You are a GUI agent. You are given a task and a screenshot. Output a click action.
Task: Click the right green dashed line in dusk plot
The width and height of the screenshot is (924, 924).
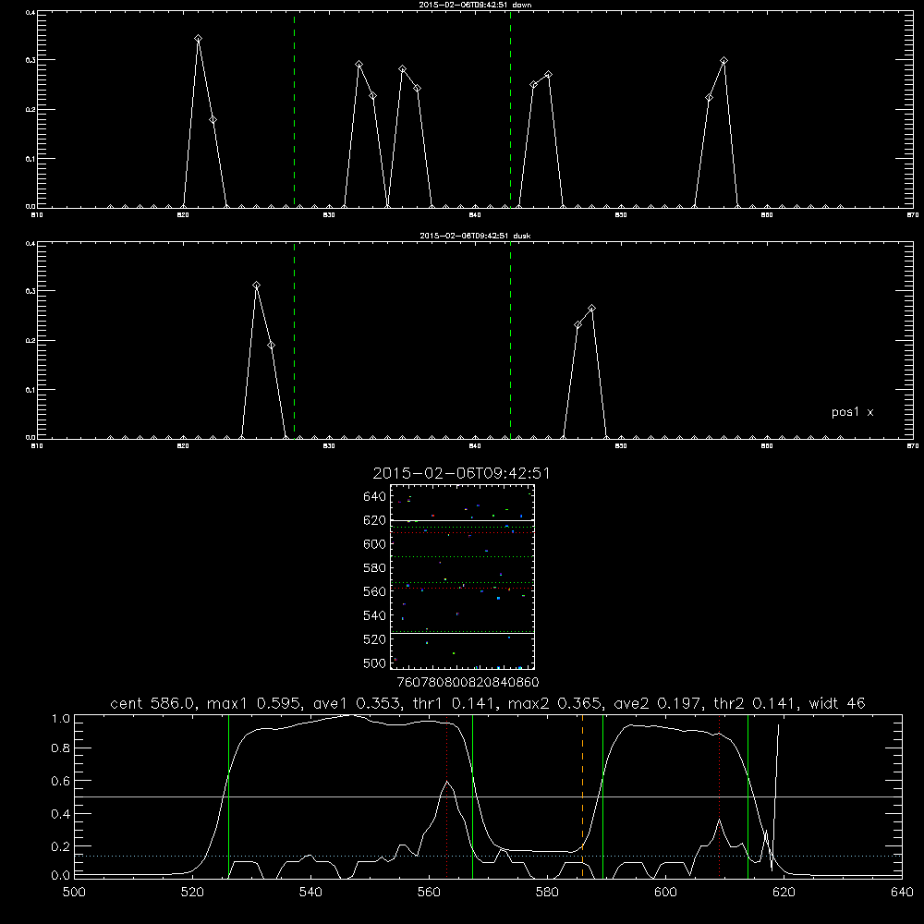tap(510, 340)
